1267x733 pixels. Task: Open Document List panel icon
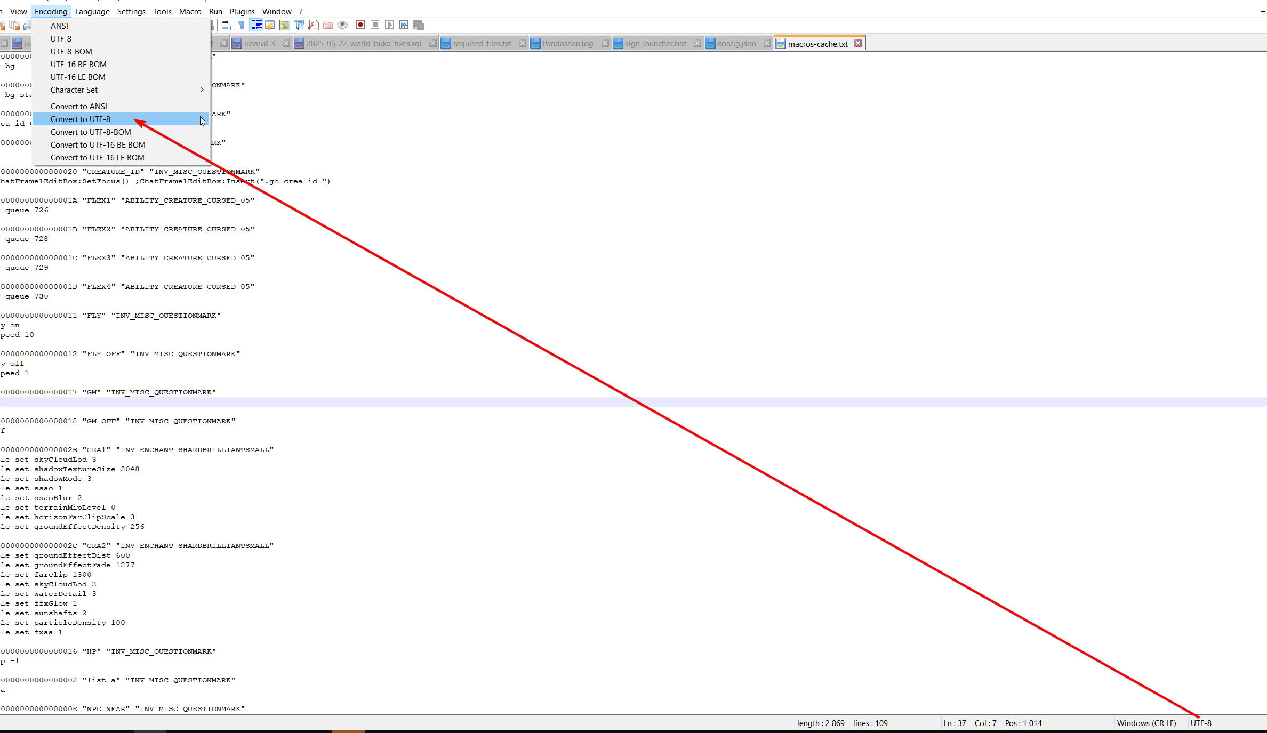click(299, 25)
